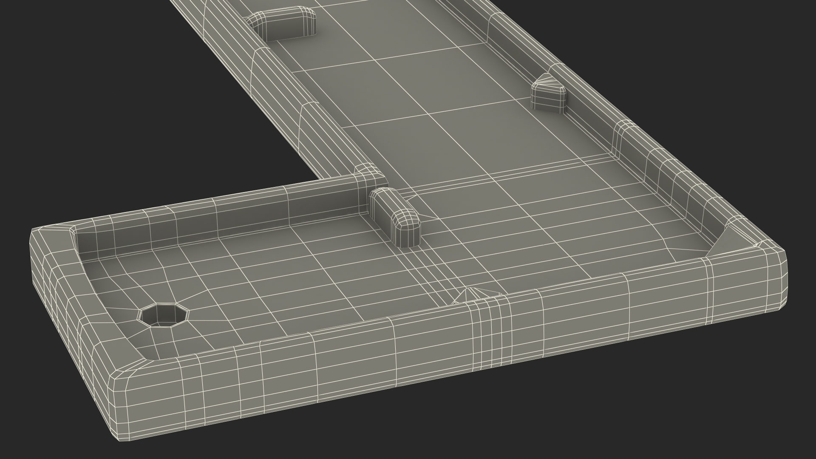Click the empty dark background in the upper left
Image resolution: width=816 pixels, height=459 pixels.
pyautogui.click(x=85, y=85)
